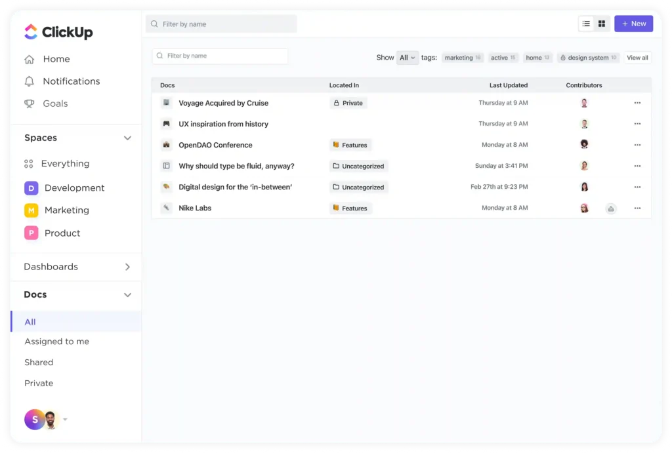Filter by home tag
The image size is (672, 453).
click(x=537, y=58)
